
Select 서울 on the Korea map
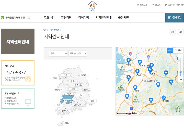click(65, 75)
